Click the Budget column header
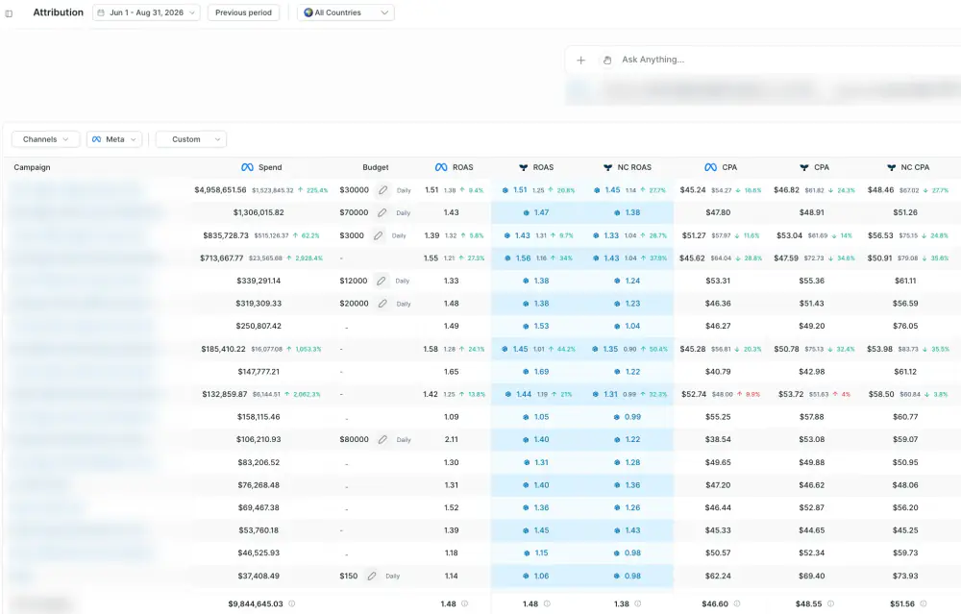 click(375, 167)
